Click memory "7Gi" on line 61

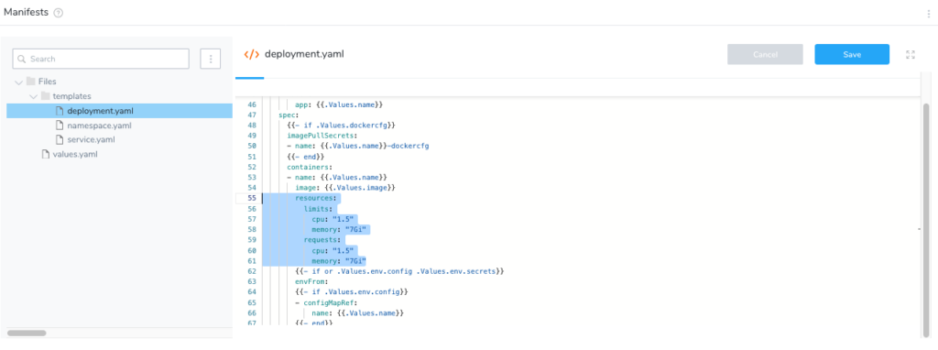point(339,261)
